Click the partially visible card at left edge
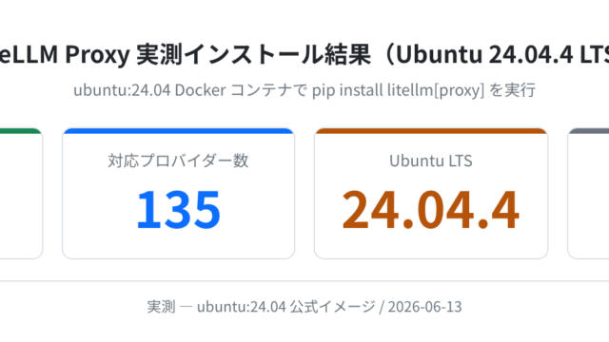 pyautogui.click(x=21, y=194)
